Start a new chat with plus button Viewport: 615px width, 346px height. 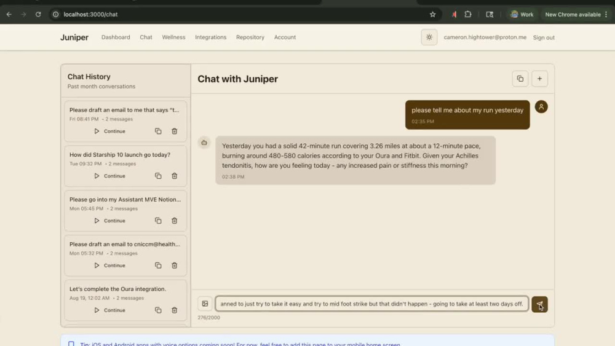coord(539,79)
